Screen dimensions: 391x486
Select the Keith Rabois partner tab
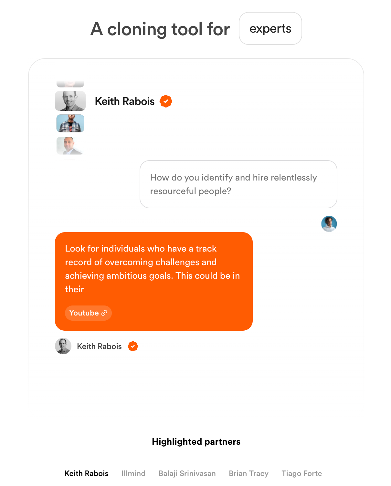coord(86,473)
